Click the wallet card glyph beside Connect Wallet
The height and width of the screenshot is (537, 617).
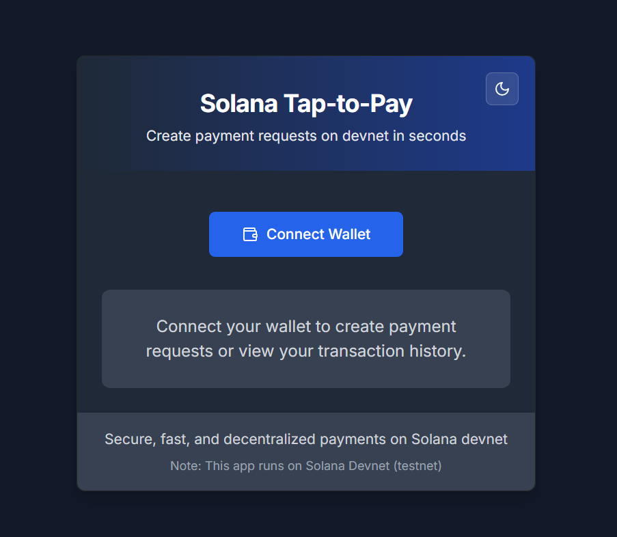pyautogui.click(x=250, y=234)
